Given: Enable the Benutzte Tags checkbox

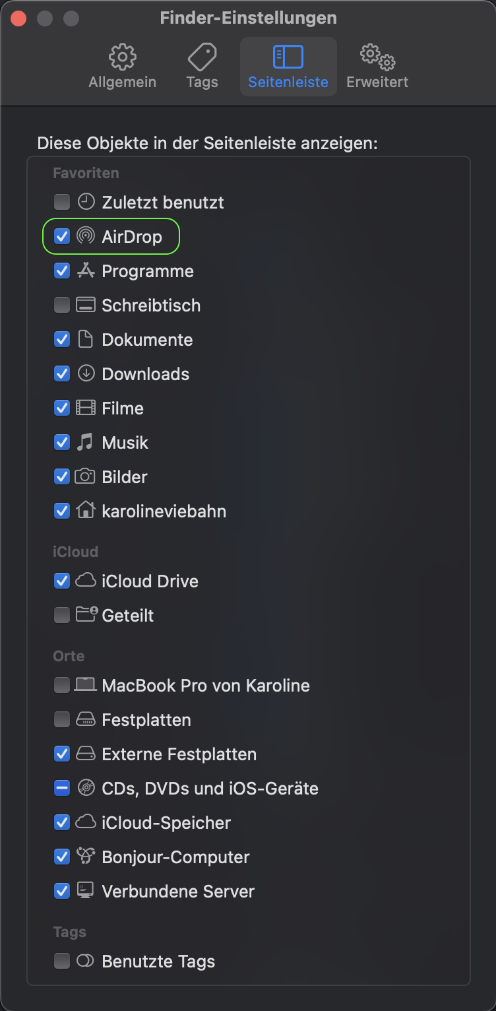Looking at the screenshot, I should [62, 961].
